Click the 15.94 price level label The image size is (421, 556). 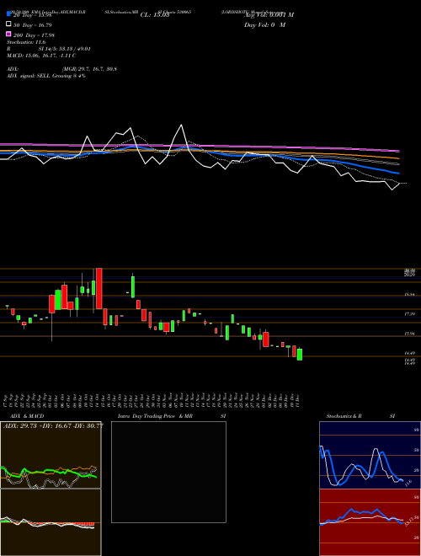410,334
